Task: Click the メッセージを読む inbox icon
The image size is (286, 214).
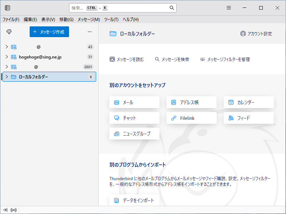Action: click(112, 59)
